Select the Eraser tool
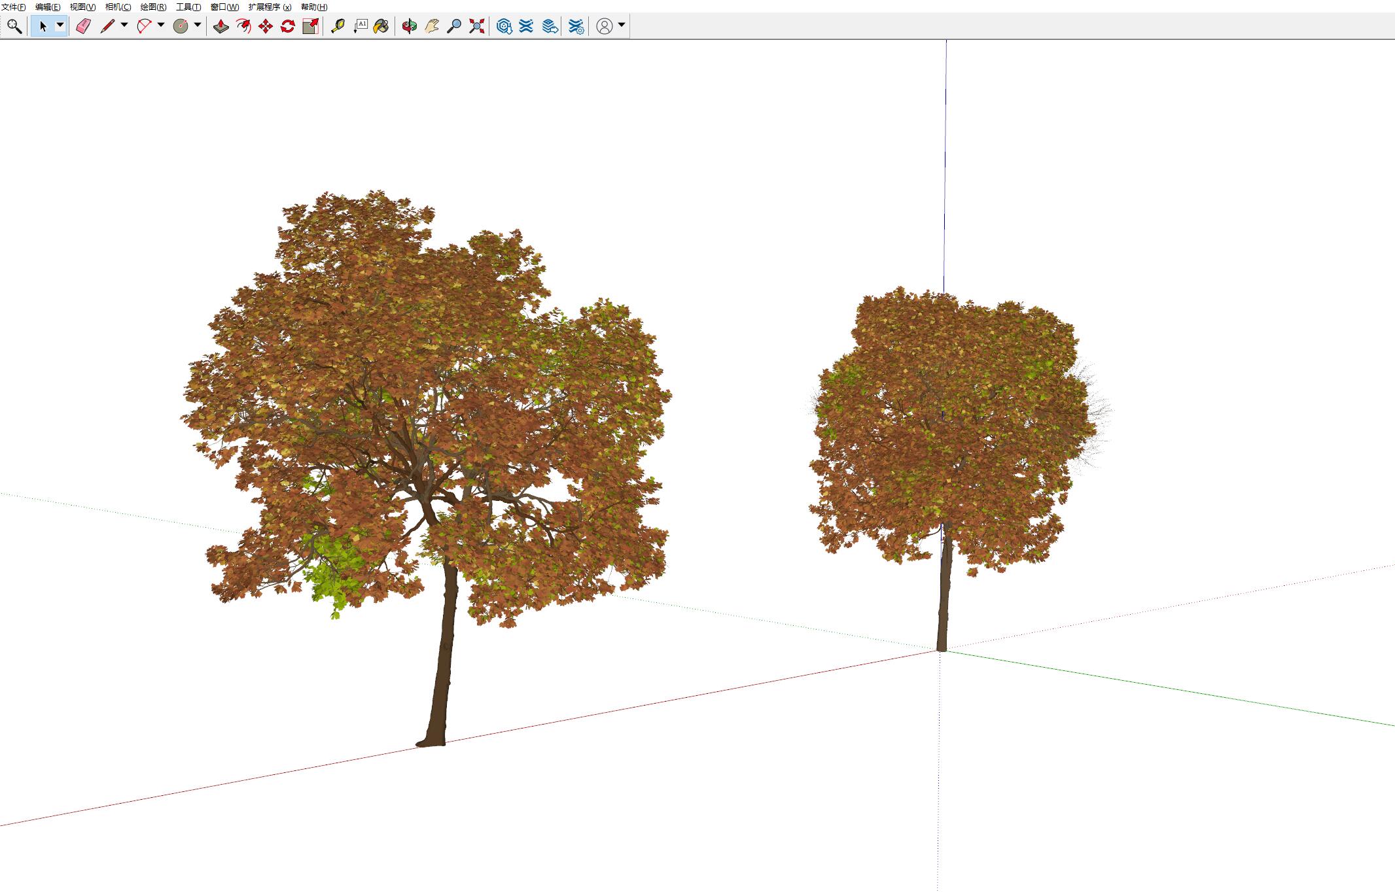 (83, 26)
